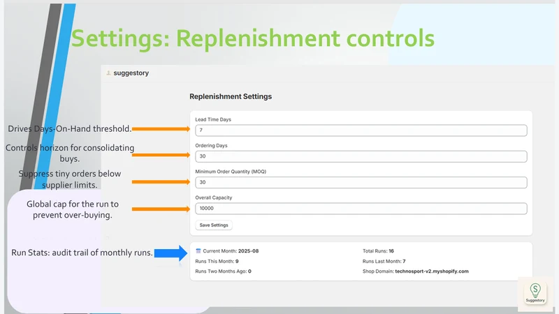
Task: Click the Run Stats audit trail caption
Action: click(x=82, y=253)
